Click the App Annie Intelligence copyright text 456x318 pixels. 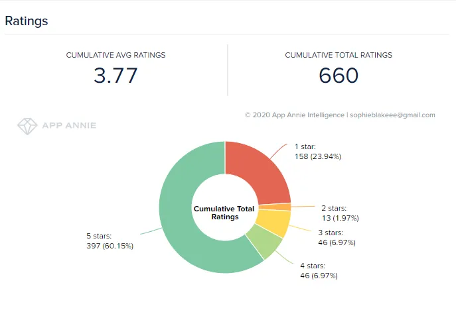click(340, 115)
